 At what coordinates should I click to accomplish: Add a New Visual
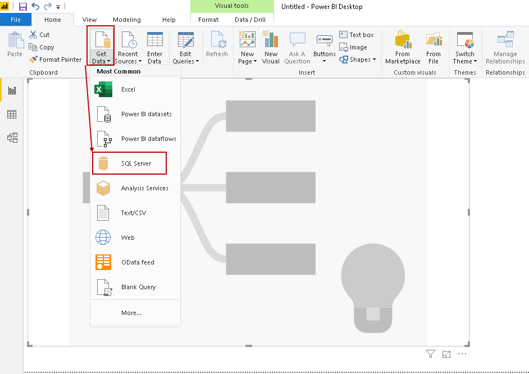(x=271, y=47)
